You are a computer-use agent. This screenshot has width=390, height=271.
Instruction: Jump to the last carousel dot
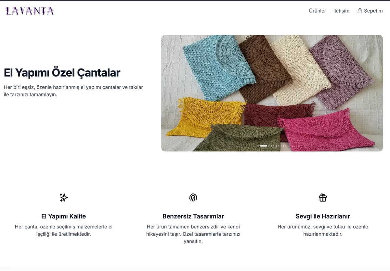coord(286,146)
